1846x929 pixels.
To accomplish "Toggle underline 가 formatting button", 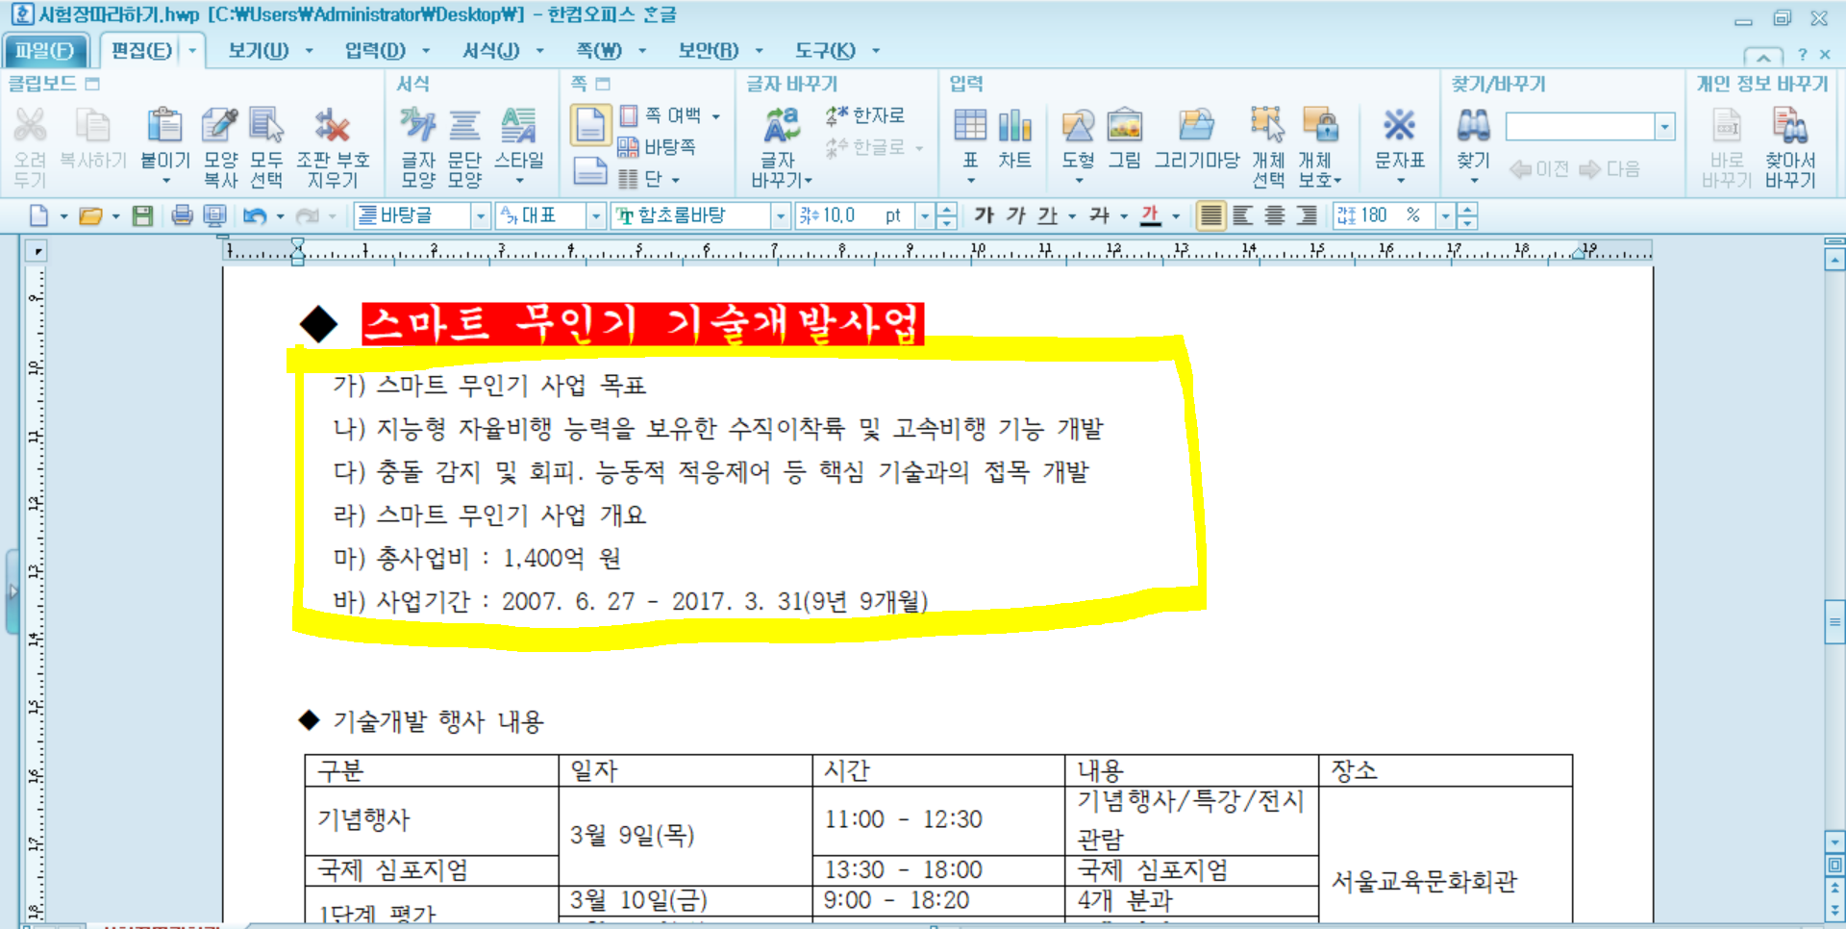I will point(1047,215).
